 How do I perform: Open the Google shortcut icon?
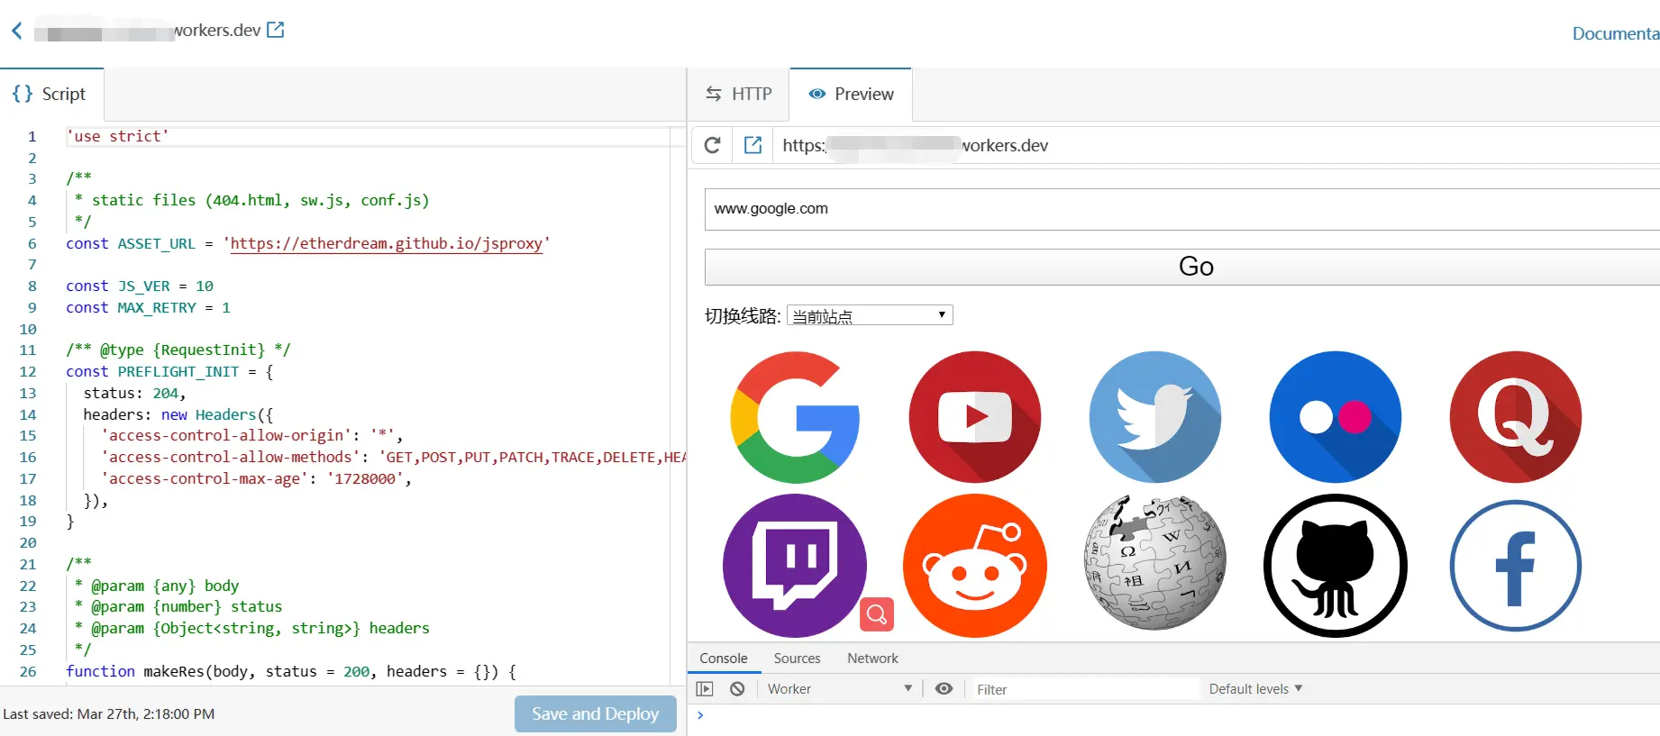795,417
